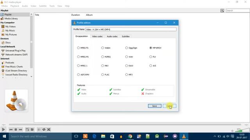Select MP4/MOV encapsulation radio button

pyautogui.click(x=151, y=48)
